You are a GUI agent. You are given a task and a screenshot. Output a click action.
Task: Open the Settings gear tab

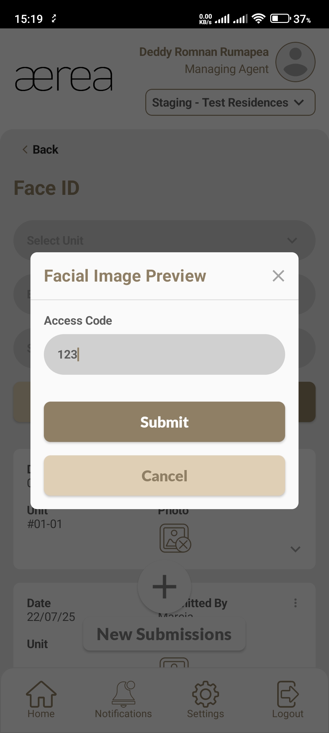(x=206, y=699)
